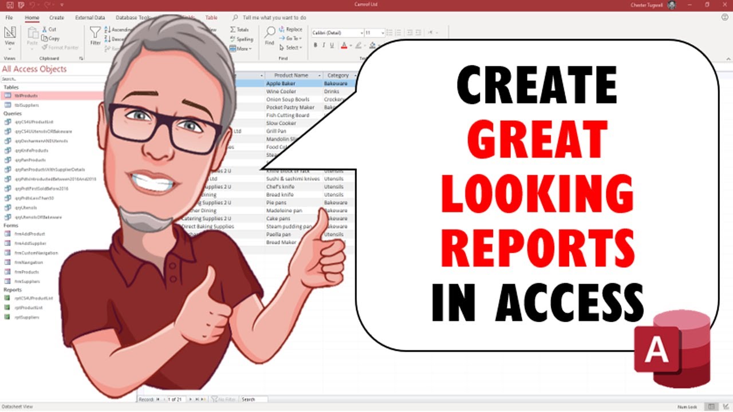Click the Replace button
This screenshot has width=733, height=412.
pyautogui.click(x=290, y=29)
